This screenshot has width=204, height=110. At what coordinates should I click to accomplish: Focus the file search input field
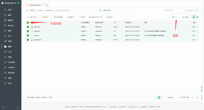[x=174, y=10]
